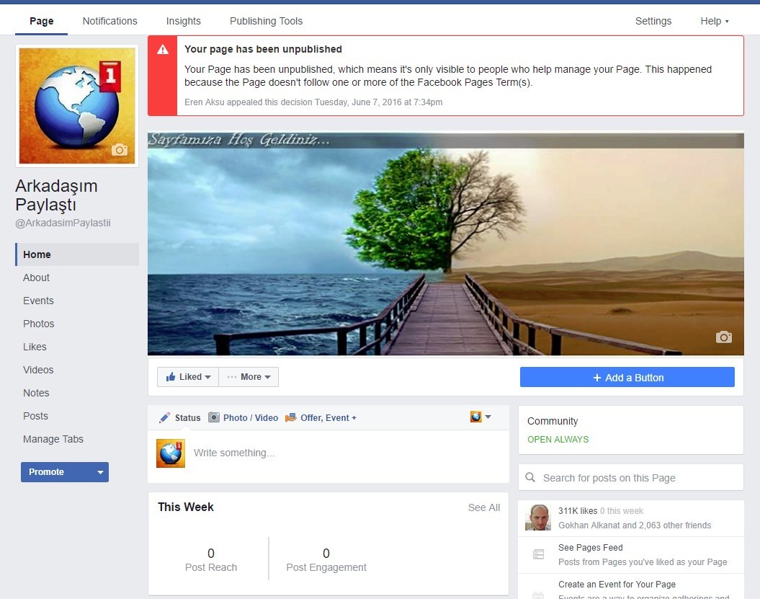
Task: Select Events in the sidebar
Action: coord(38,301)
